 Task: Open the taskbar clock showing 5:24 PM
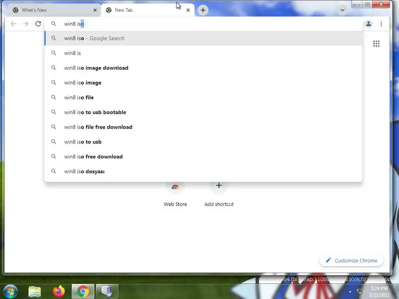[x=380, y=292]
